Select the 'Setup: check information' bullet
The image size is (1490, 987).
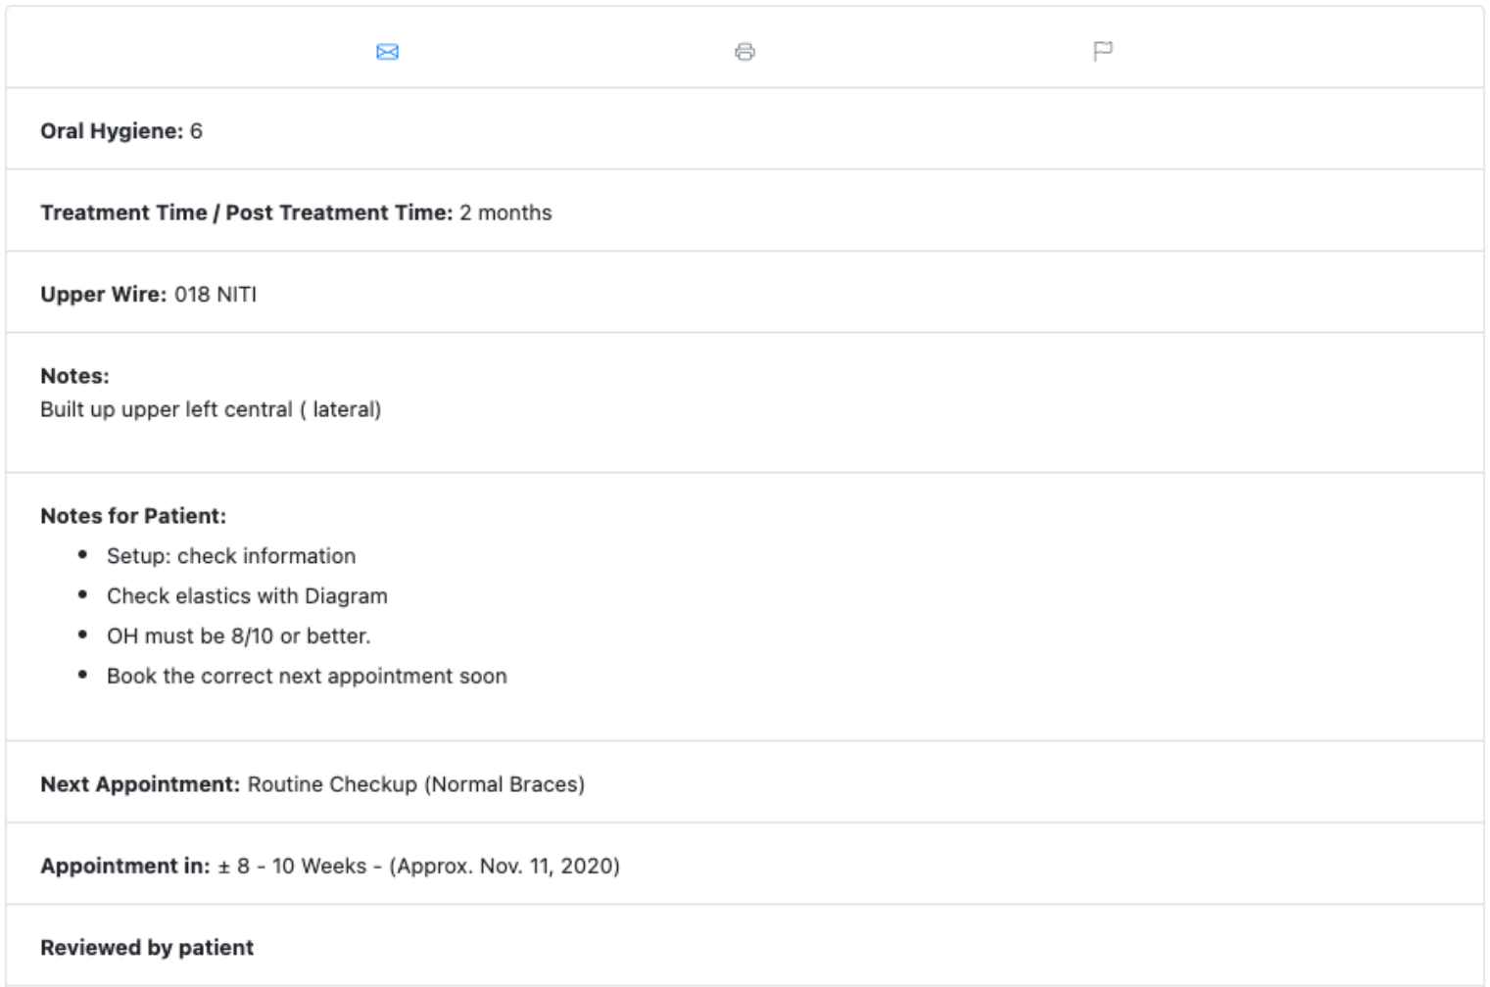[x=231, y=556]
